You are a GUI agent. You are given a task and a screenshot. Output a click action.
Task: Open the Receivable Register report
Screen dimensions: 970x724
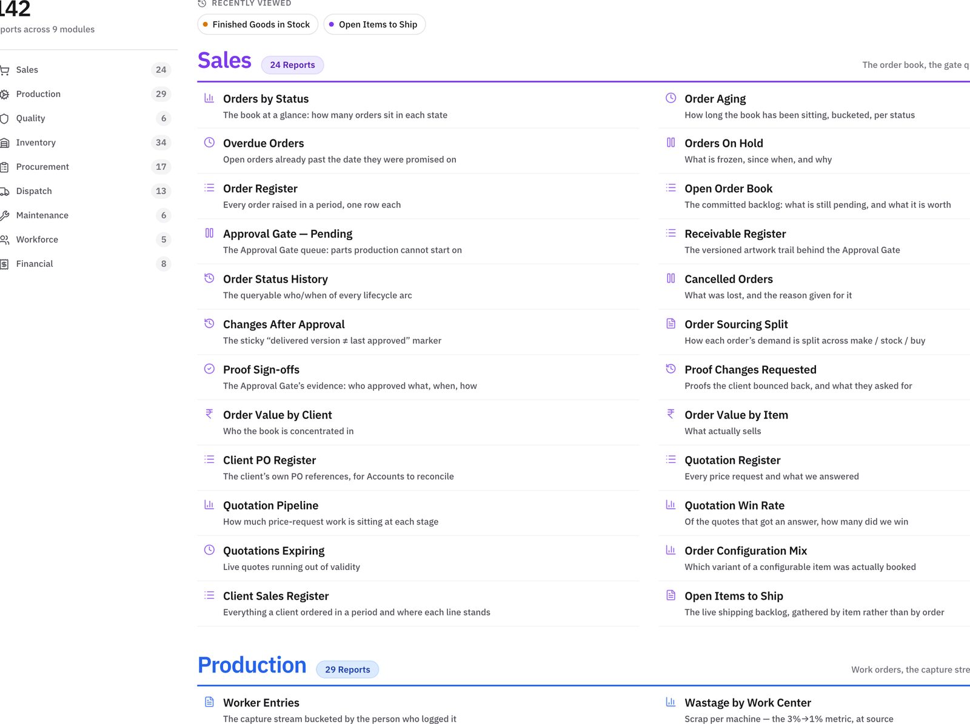click(814, 241)
